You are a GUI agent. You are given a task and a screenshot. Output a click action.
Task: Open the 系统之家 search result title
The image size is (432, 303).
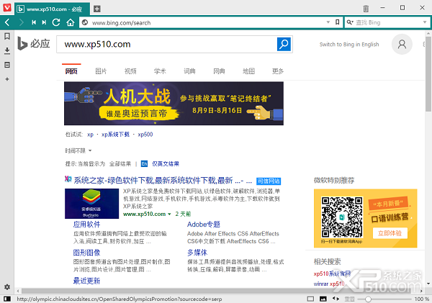(x=163, y=181)
